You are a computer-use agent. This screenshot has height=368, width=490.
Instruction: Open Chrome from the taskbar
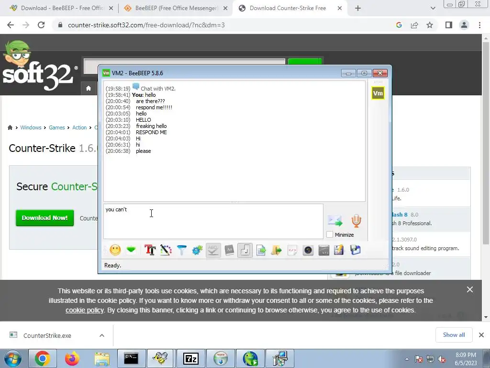pyautogui.click(x=42, y=358)
